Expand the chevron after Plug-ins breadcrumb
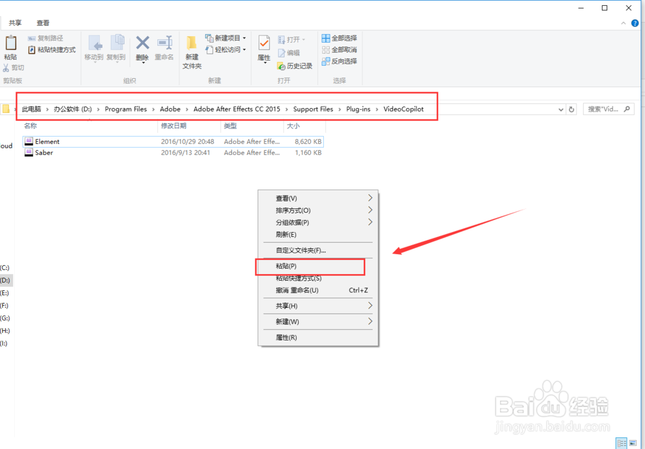The image size is (645, 449). pyautogui.click(x=377, y=109)
